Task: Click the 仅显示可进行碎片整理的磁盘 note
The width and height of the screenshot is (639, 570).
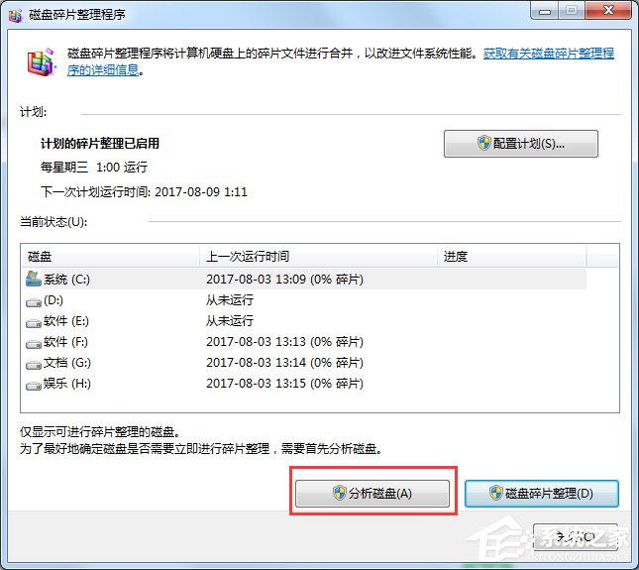Action: (x=100, y=432)
